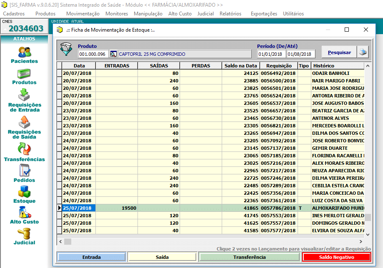Open the Movimentação menu
The image size is (383, 268).
[x=83, y=14]
